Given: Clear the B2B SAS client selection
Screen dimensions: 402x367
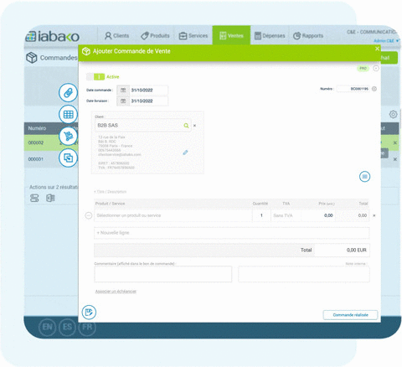Looking at the screenshot, I should coord(194,126).
